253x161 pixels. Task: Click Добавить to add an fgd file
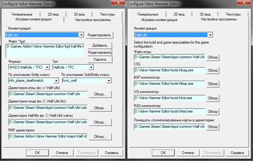(100, 45)
